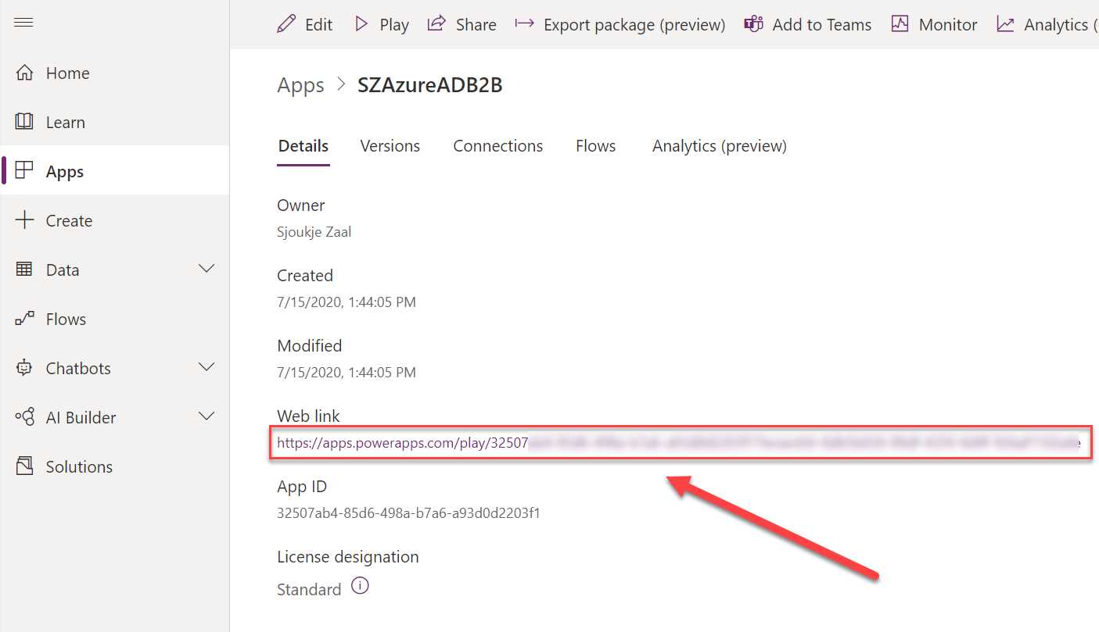Click the Play triangle icon
This screenshot has width=1099, height=632.
click(x=361, y=23)
